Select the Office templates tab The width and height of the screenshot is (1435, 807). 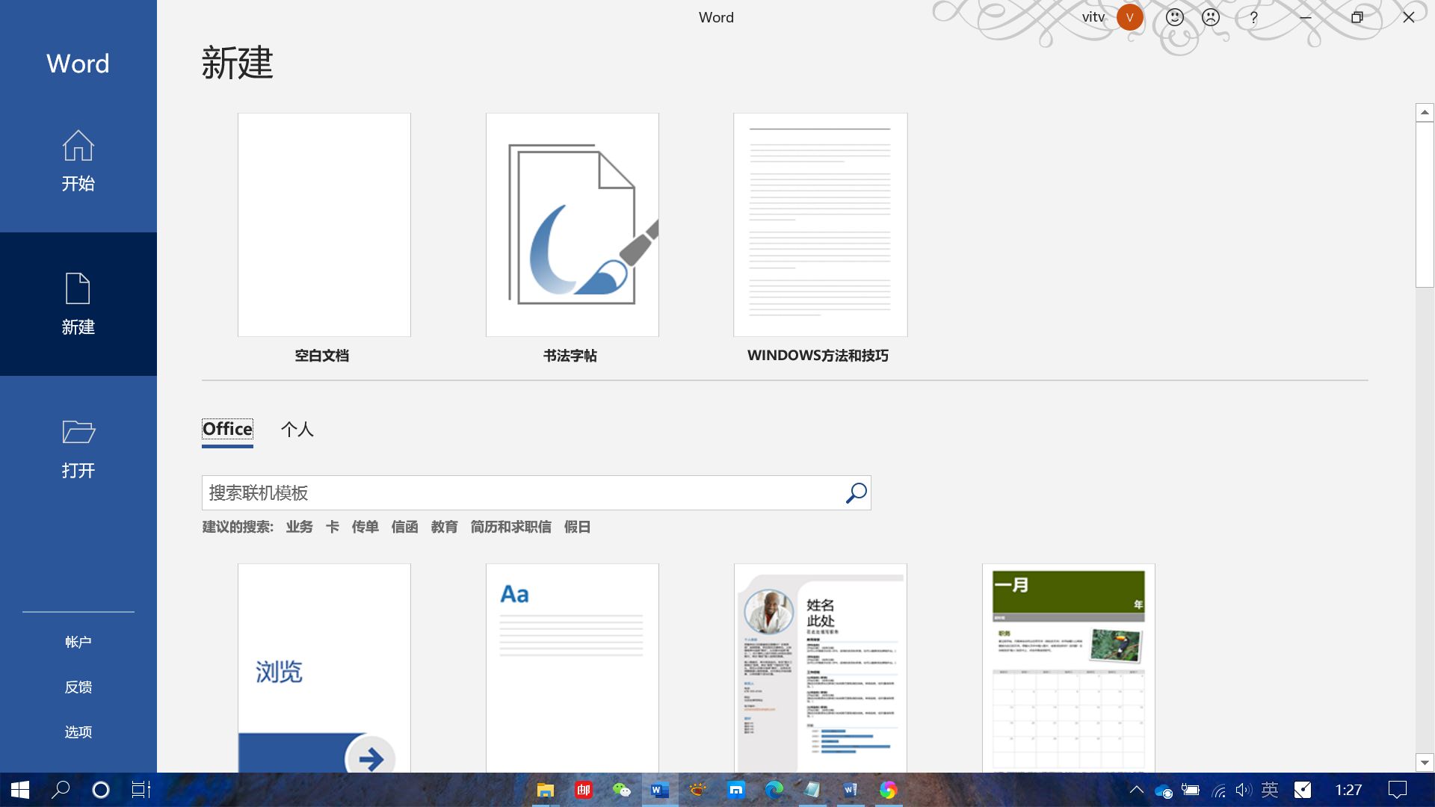(227, 430)
